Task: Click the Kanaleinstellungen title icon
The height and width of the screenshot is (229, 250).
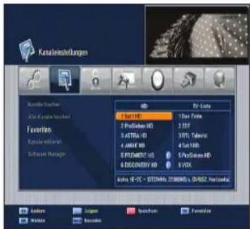Action: pos(26,50)
